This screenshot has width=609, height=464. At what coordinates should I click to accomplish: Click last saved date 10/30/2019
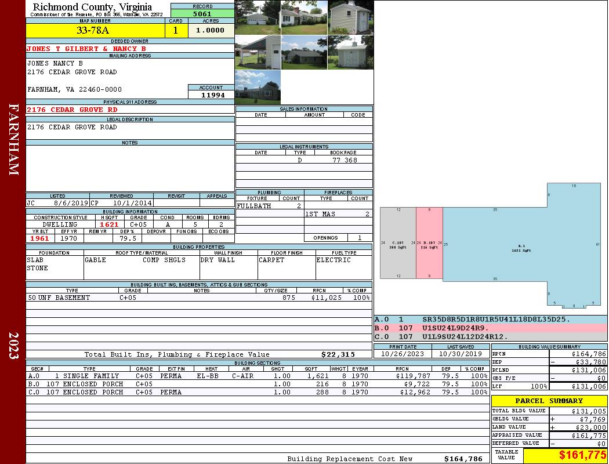click(x=461, y=354)
